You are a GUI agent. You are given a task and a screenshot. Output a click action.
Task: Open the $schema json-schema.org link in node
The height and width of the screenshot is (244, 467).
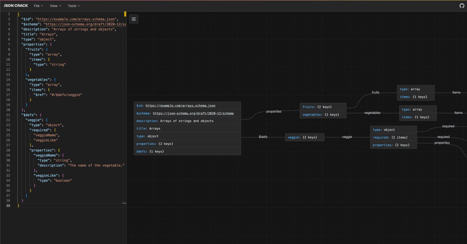193,113
